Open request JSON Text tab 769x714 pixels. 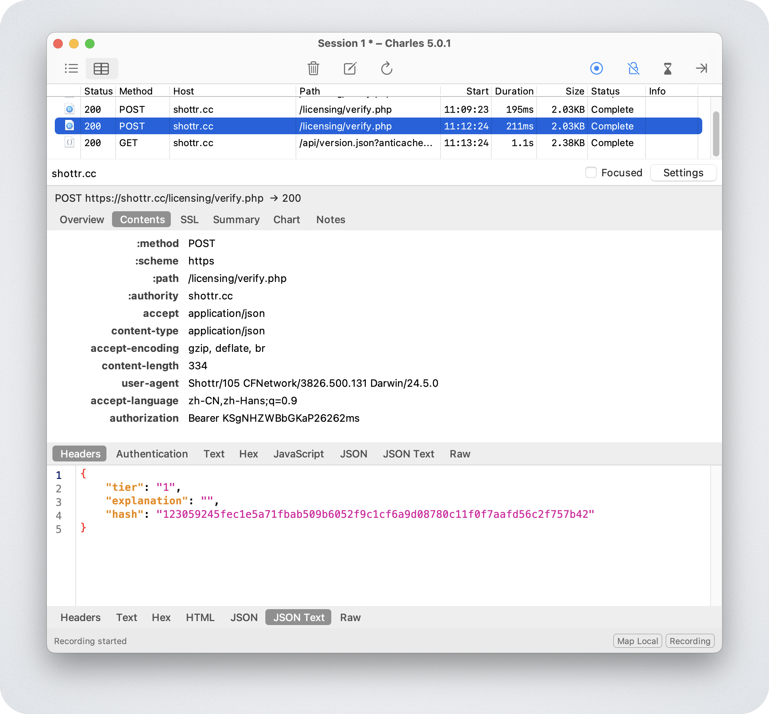(408, 454)
